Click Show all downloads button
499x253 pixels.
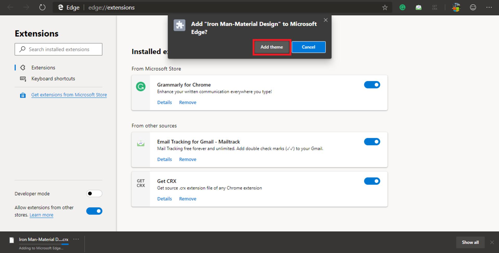tap(470, 242)
